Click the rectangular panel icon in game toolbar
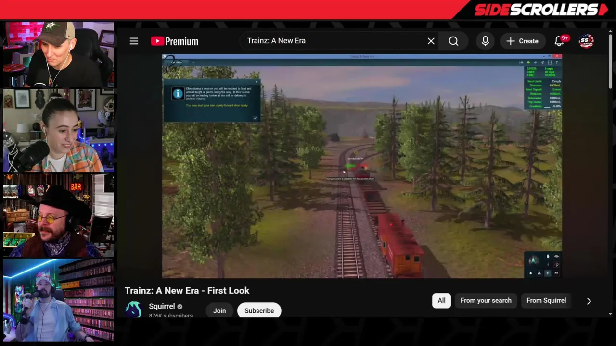The height and width of the screenshot is (346, 616). [550, 63]
